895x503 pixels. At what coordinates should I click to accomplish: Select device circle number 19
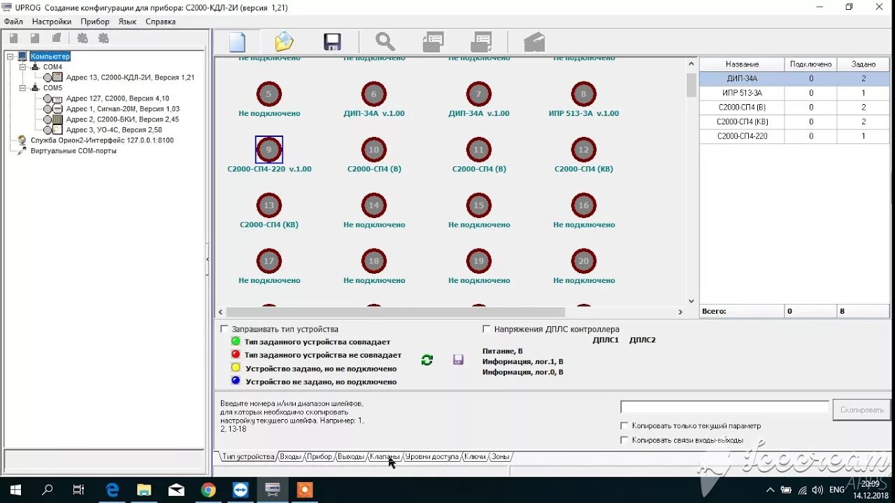tap(479, 261)
